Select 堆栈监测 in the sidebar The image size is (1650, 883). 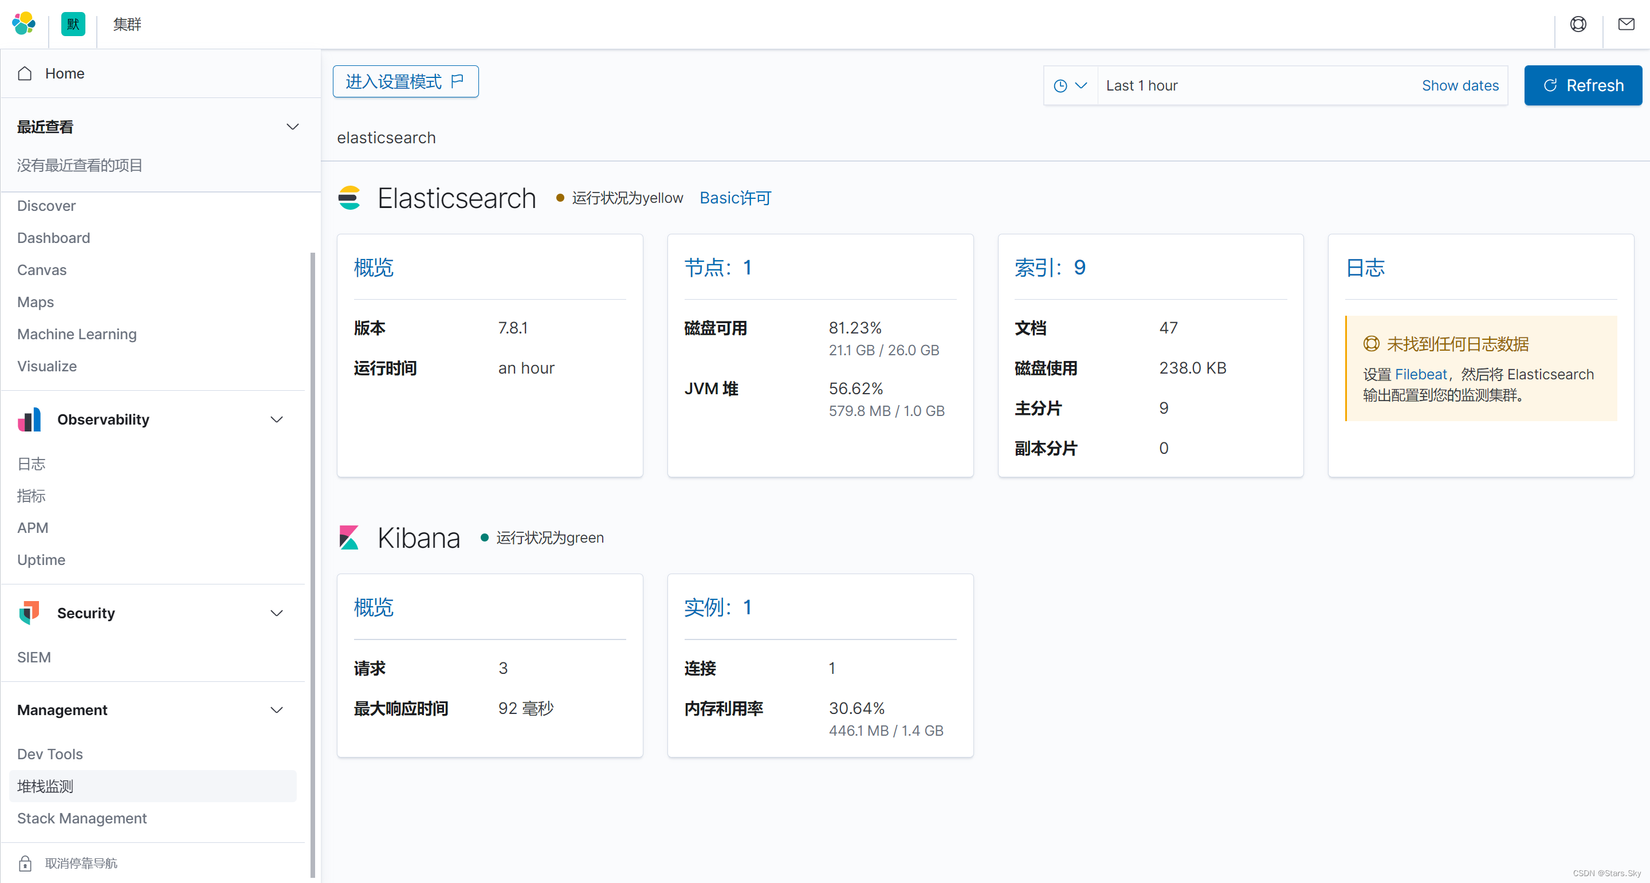pyautogui.click(x=152, y=786)
